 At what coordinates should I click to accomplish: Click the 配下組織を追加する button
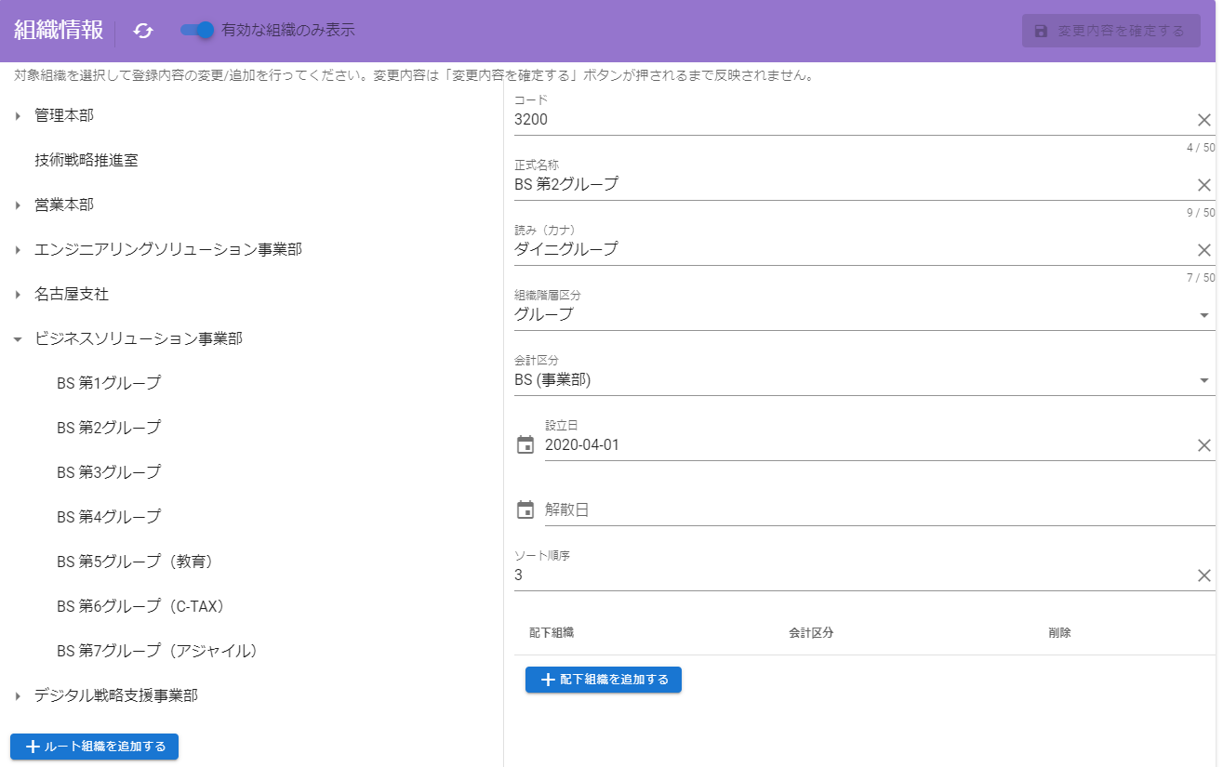tap(603, 680)
